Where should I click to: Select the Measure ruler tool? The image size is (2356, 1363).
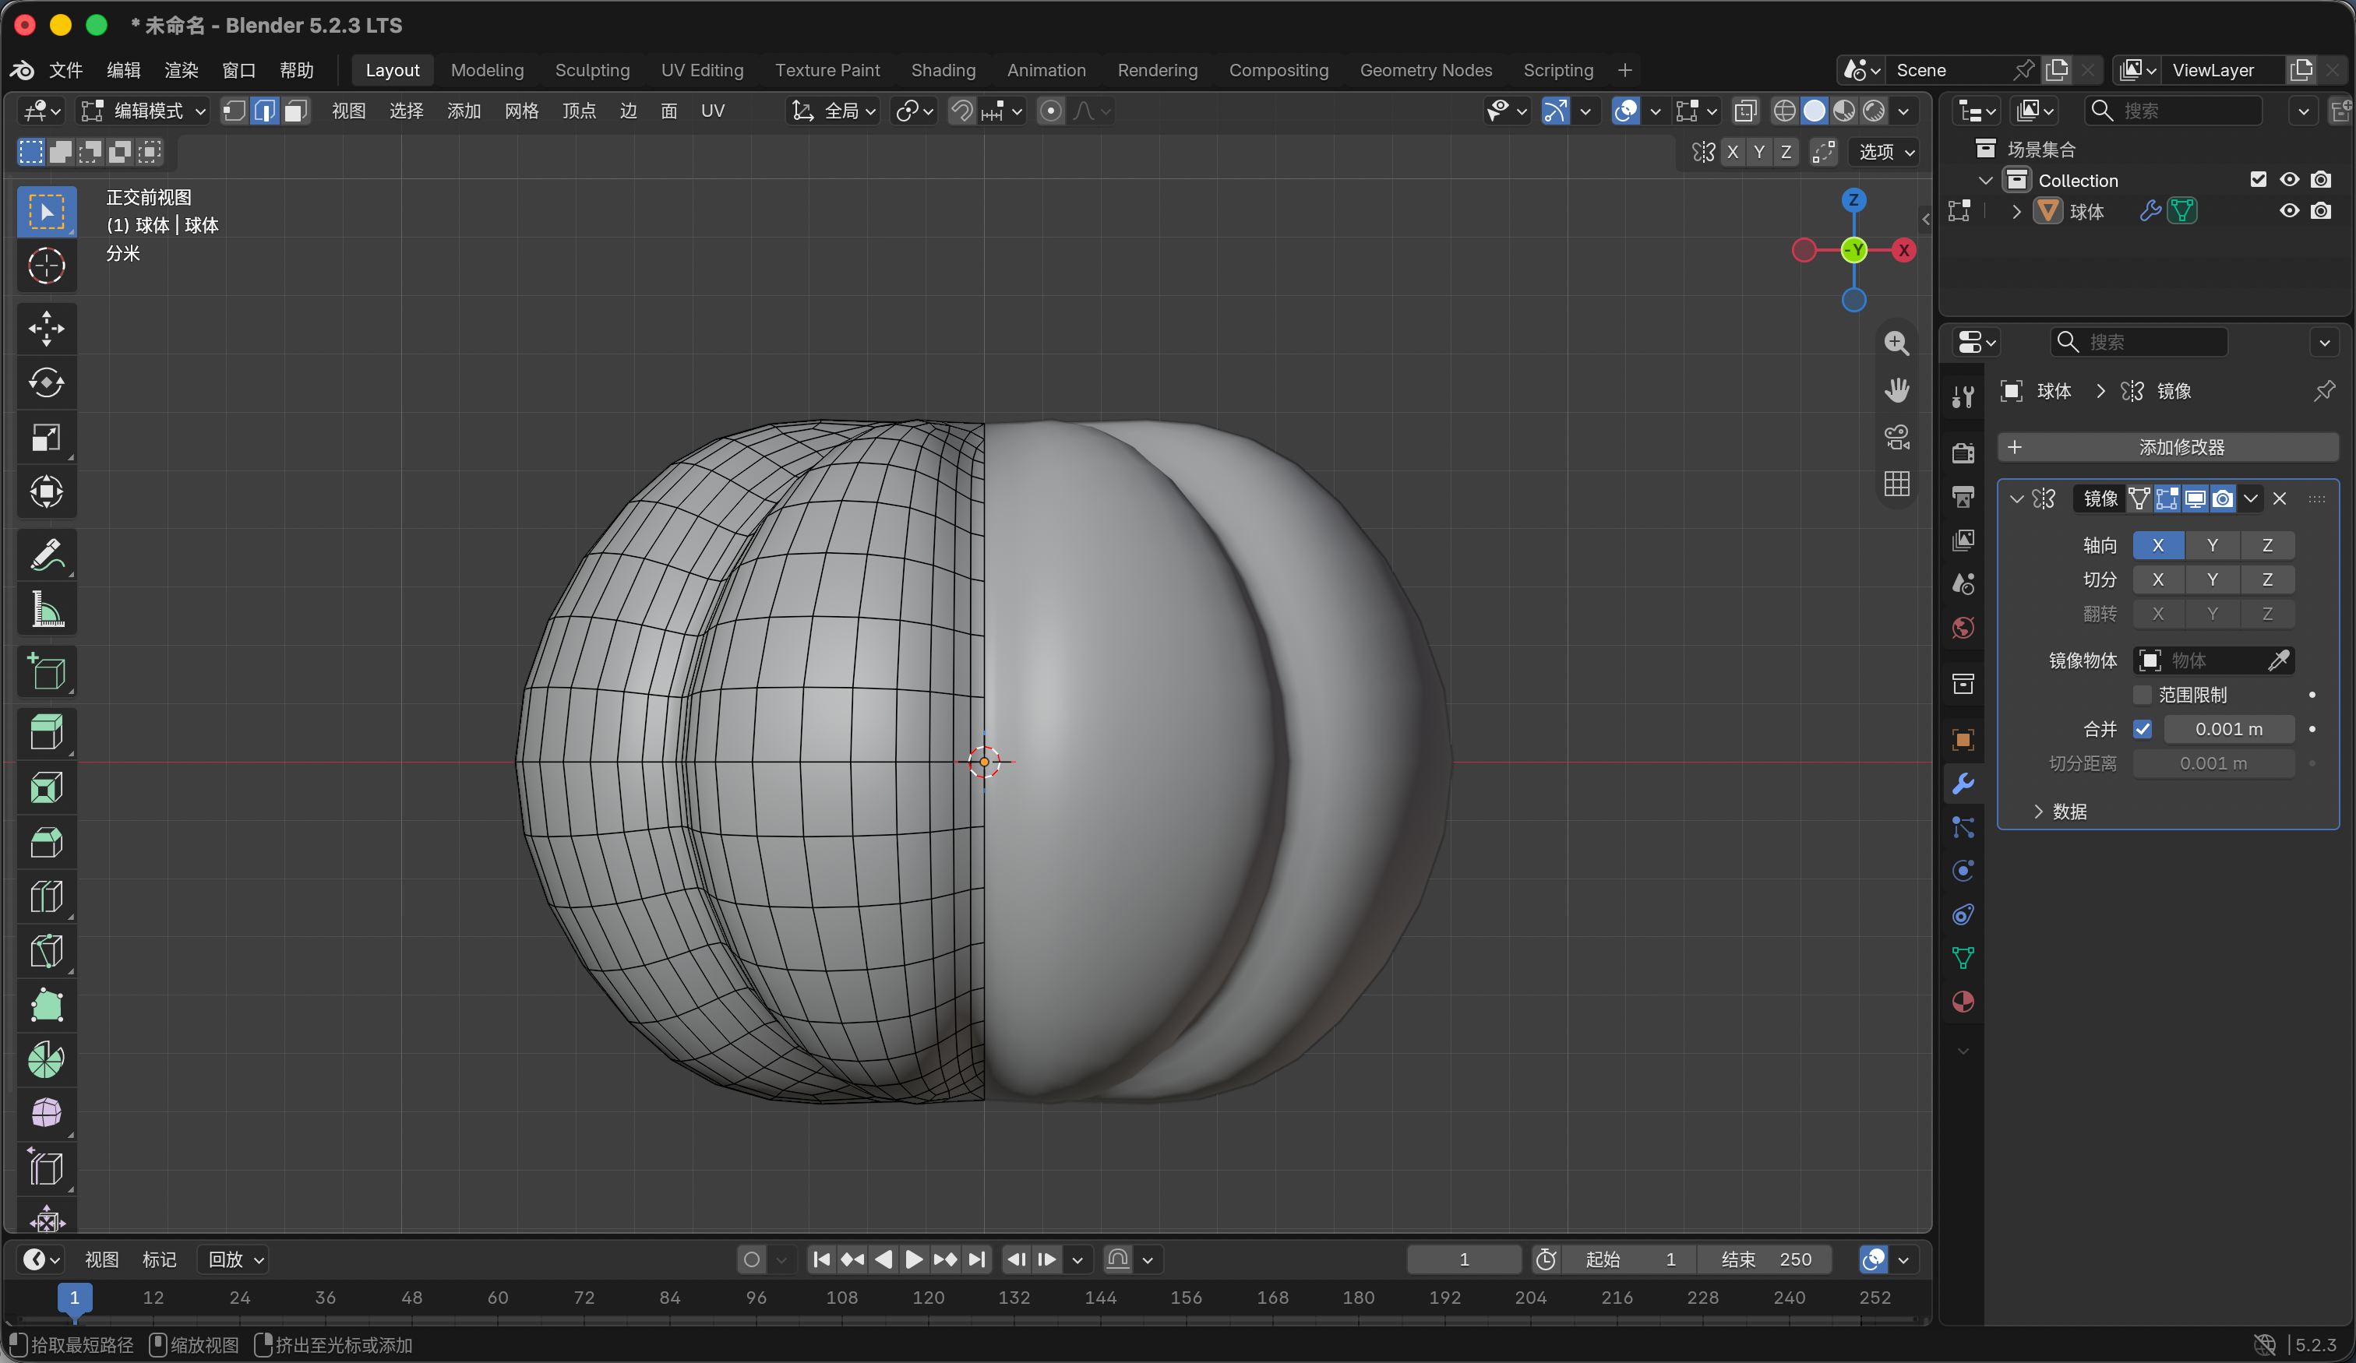coord(46,608)
